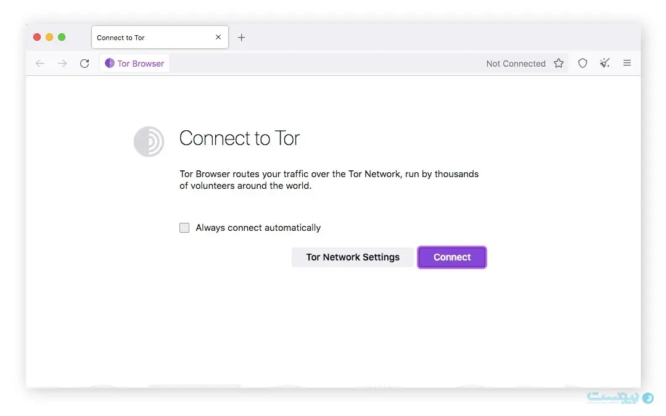Click the forward navigation arrow
Image resolution: width=666 pixels, height=416 pixels.
[62, 64]
